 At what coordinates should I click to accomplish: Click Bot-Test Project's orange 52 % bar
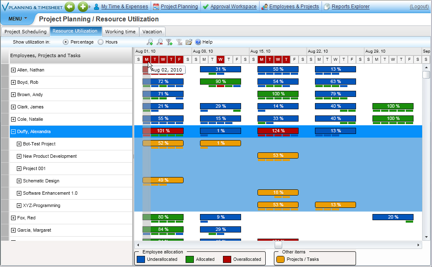[163, 143]
